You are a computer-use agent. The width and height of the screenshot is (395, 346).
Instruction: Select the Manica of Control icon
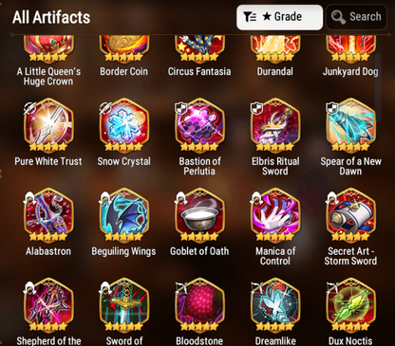[x=275, y=216]
